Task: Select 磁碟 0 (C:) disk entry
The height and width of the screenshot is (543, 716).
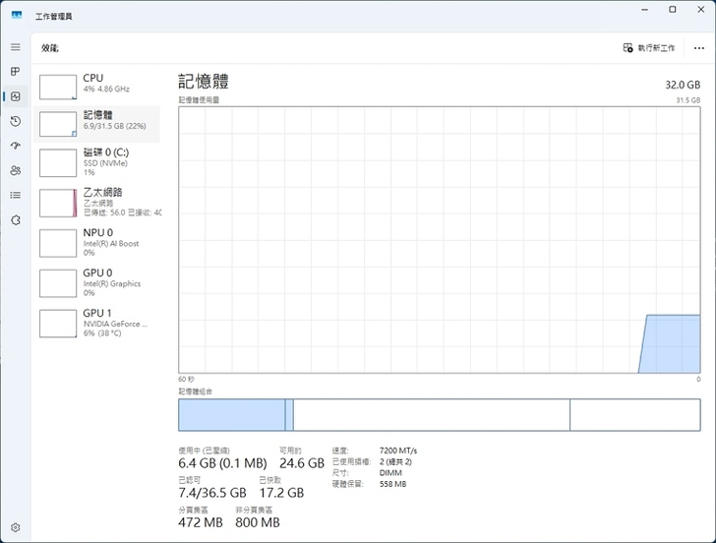Action: (x=96, y=162)
